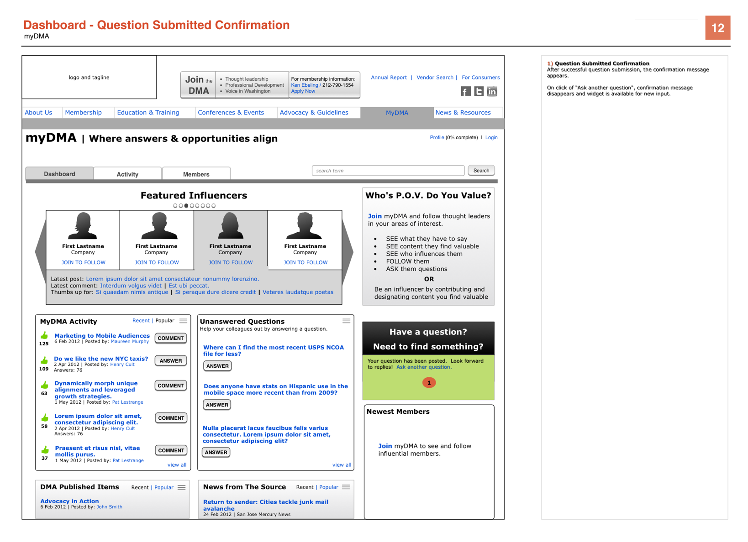Show Popular in News from The Source
The width and height of the screenshot is (748, 542).
point(329,487)
